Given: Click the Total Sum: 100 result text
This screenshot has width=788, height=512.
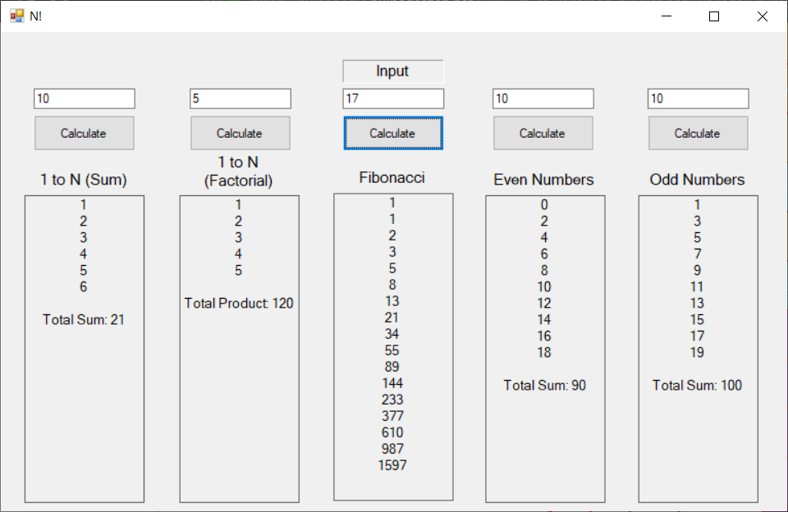Looking at the screenshot, I should pyautogui.click(x=697, y=386).
